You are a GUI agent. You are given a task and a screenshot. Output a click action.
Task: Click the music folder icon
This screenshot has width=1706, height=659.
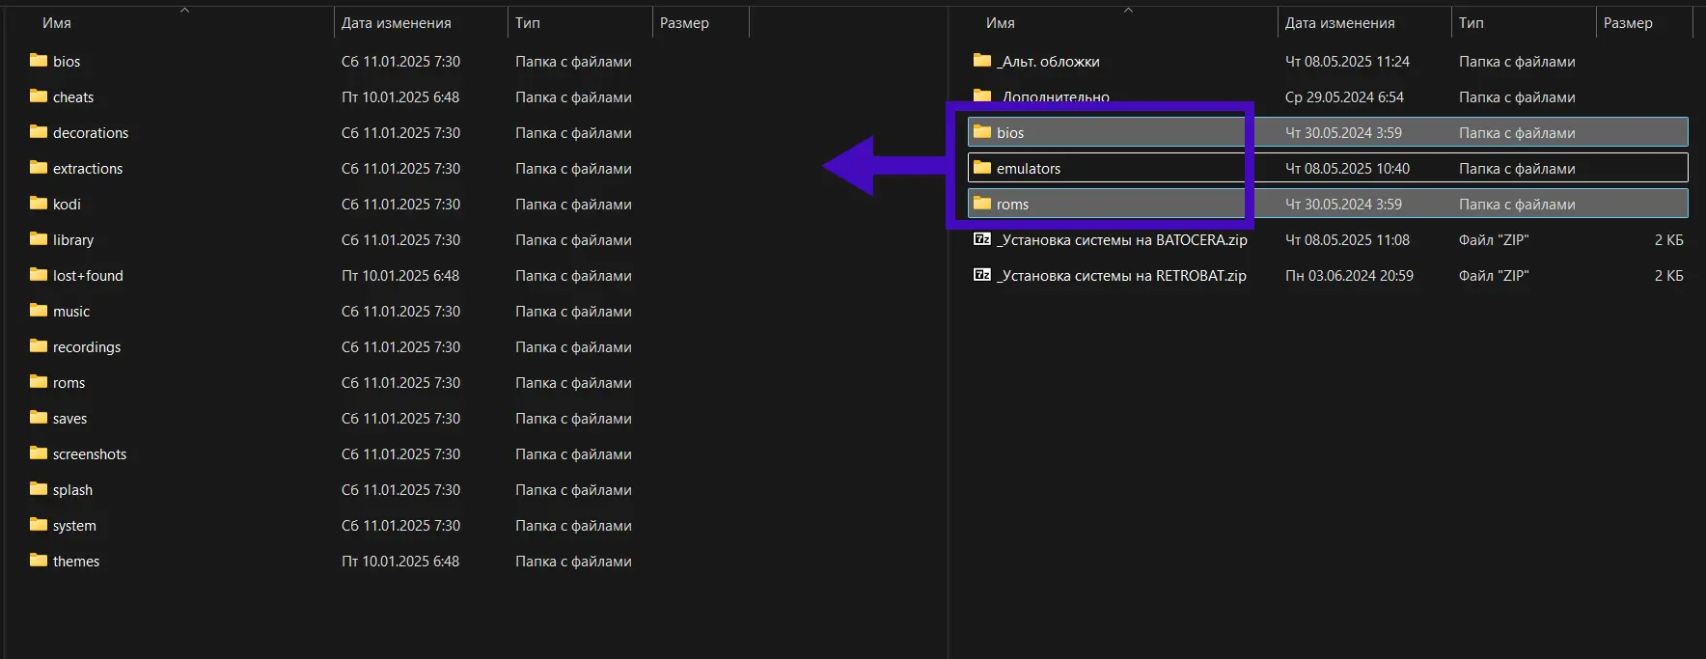tap(39, 311)
